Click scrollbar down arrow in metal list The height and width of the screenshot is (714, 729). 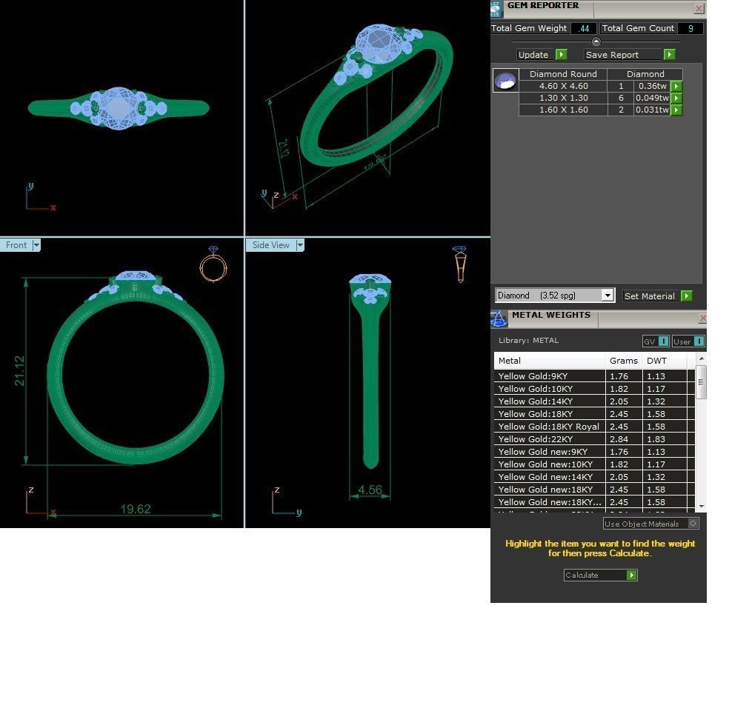(701, 506)
